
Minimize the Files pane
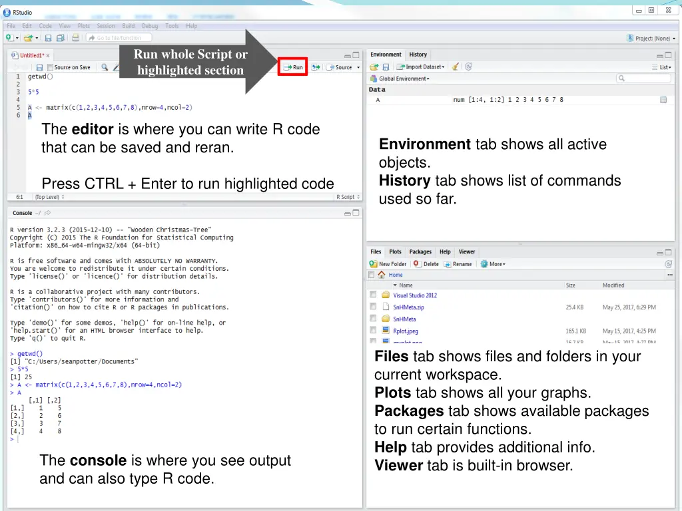click(660, 252)
